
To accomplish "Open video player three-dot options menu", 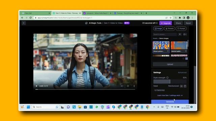I will [x=134, y=86].
